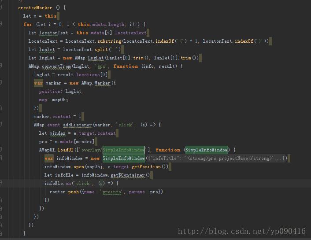Click 'locations' in result.locations[0]
Image resolution: width=311 pixels, height=240 pixels.
pyautogui.click(x=88, y=74)
